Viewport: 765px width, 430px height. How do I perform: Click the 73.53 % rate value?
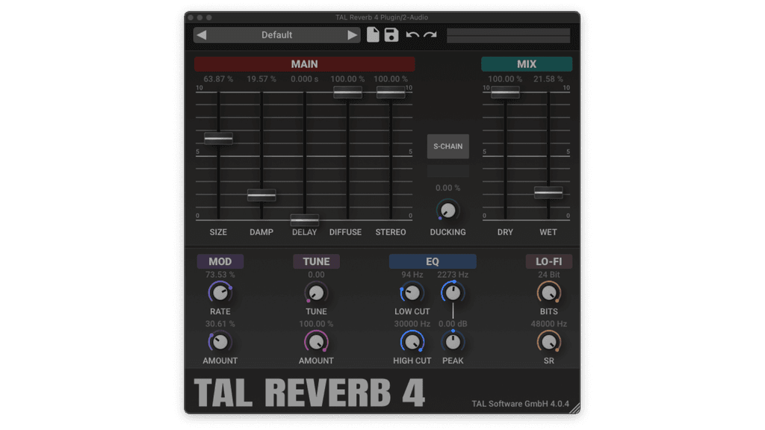click(x=220, y=275)
